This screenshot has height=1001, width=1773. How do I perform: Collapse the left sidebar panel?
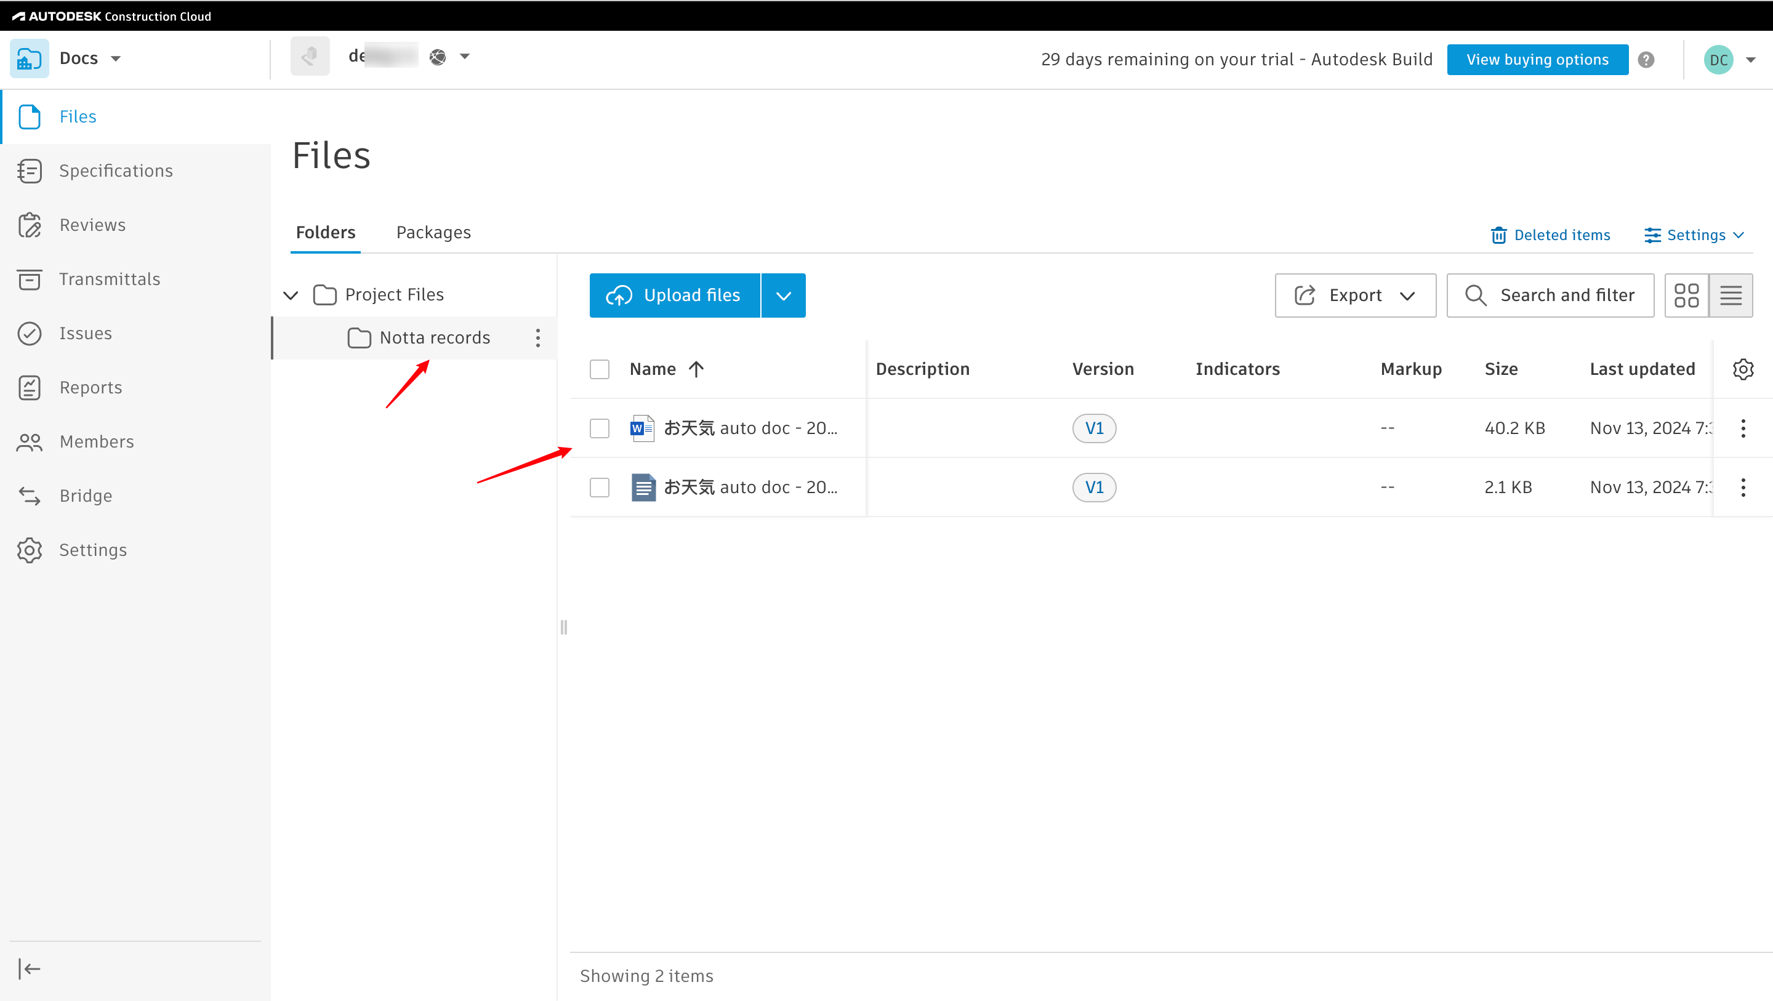30,968
